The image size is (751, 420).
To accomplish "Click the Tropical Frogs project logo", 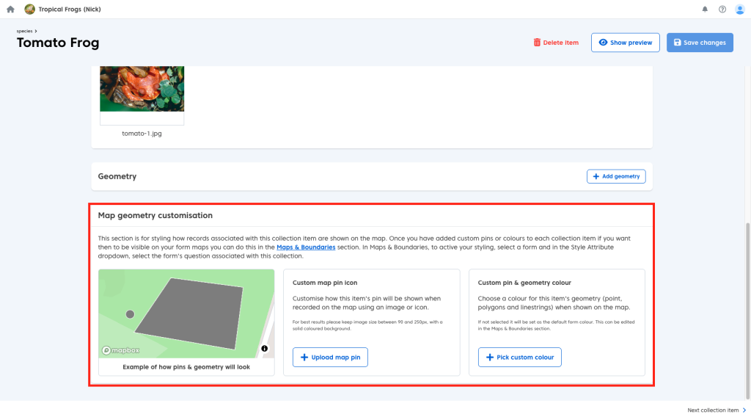I will [x=29, y=10].
